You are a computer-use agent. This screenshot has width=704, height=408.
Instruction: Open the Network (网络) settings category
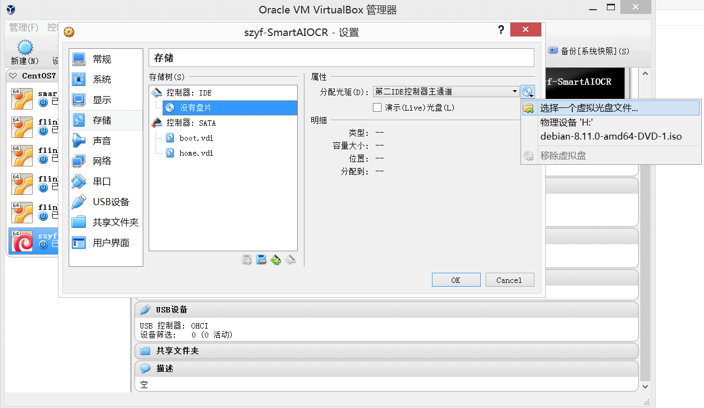(106, 161)
